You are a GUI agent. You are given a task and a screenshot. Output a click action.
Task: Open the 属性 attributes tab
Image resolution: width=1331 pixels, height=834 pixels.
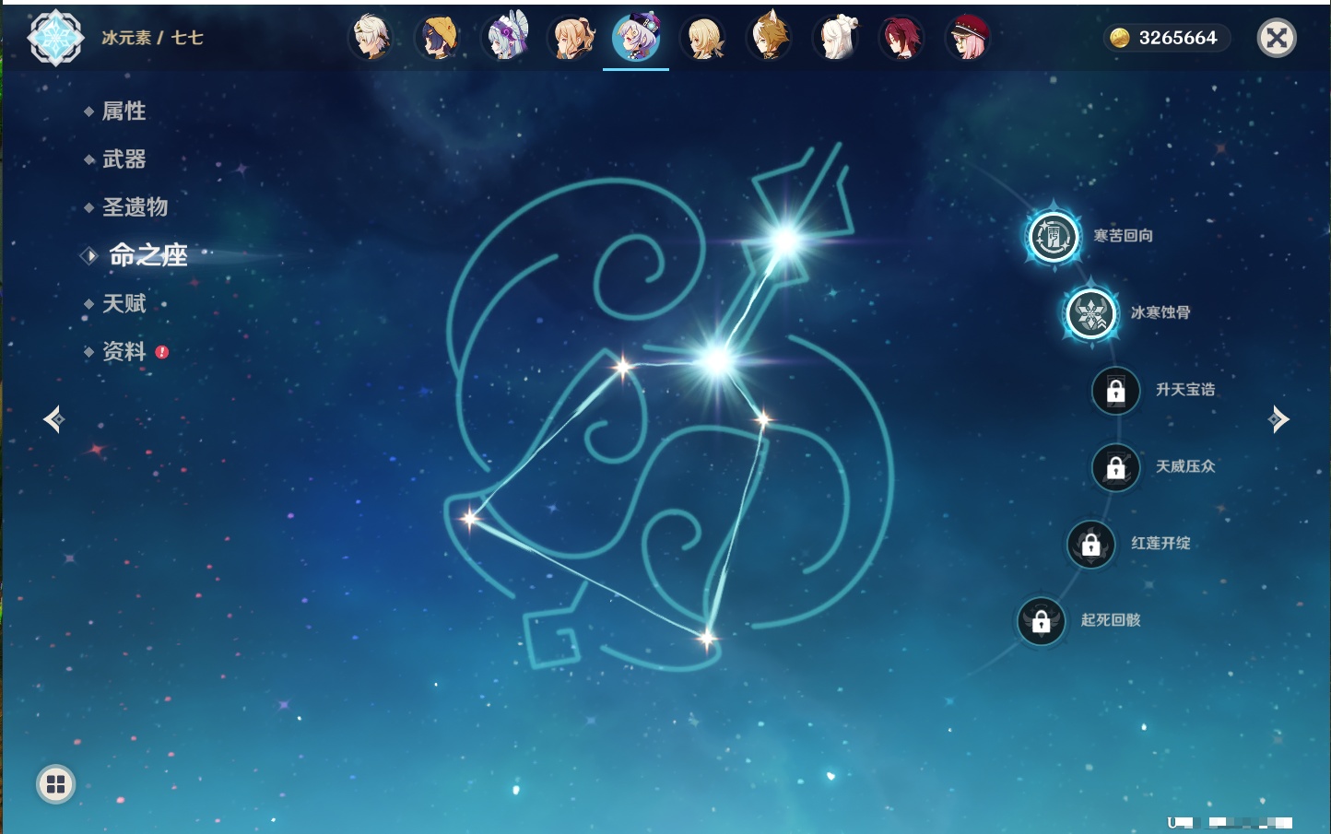pos(124,112)
